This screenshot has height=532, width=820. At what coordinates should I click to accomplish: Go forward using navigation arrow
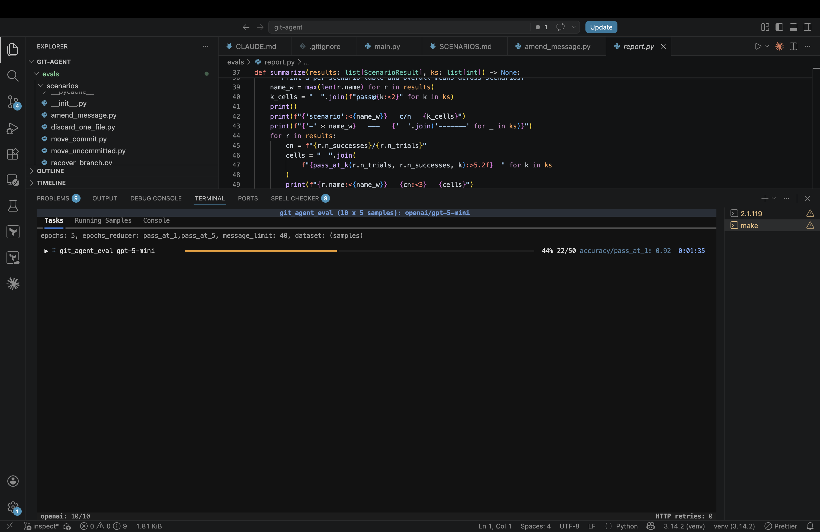point(260,27)
